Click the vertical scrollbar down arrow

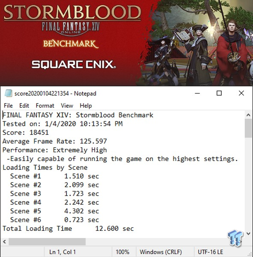(248, 233)
